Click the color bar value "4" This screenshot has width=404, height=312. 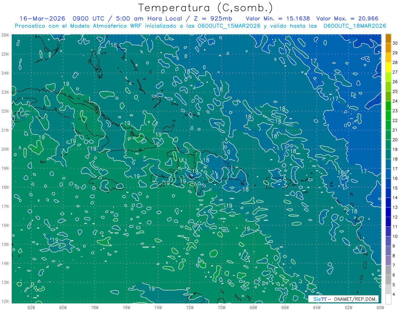pyautogui.click(x=394, y=294)
